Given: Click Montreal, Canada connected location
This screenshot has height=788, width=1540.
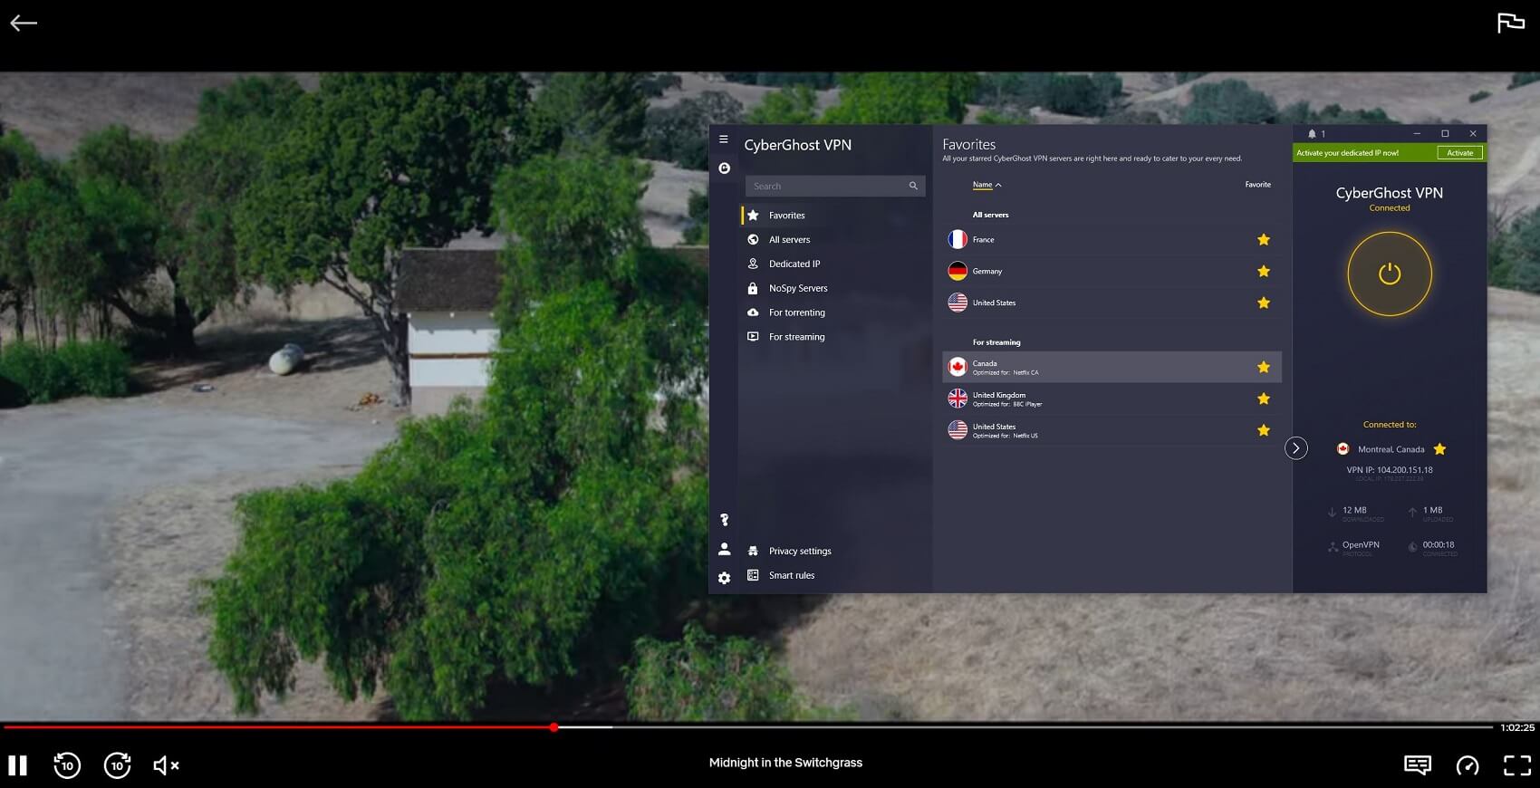Looking at the screenshot, I should click(x=1391, y=449).
